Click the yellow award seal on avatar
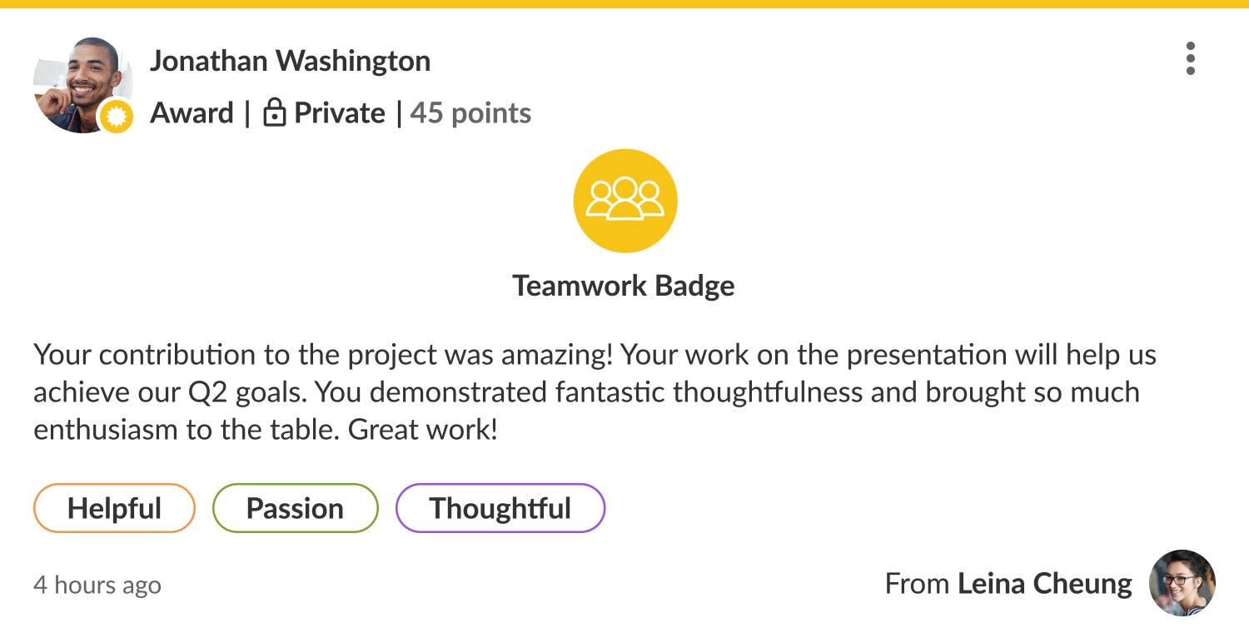The height and width of the screenshot is (633, 1249). pos(117,117)
